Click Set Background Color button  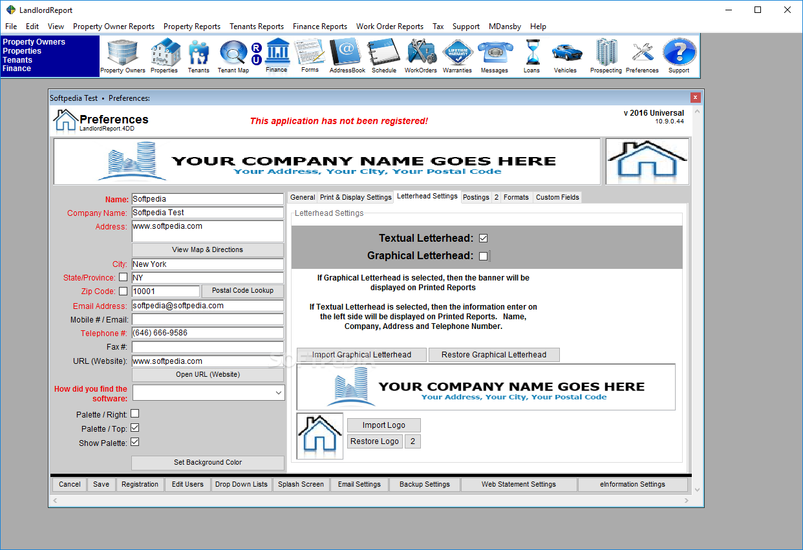[x=208, y=463]
